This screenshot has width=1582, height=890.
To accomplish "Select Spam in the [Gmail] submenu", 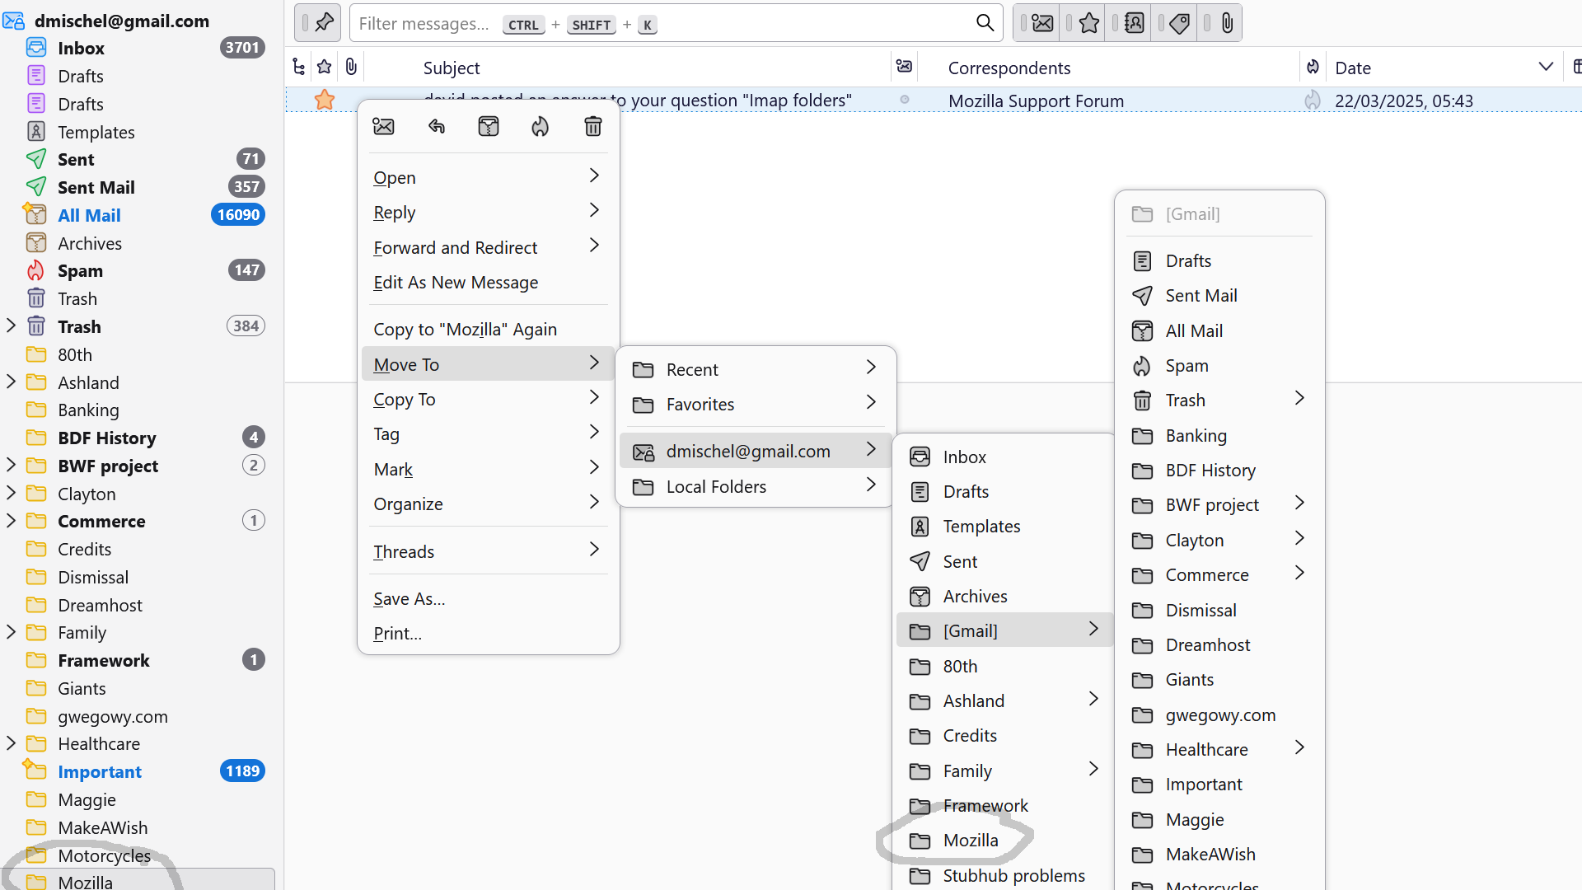I will tap(1219, 365).
